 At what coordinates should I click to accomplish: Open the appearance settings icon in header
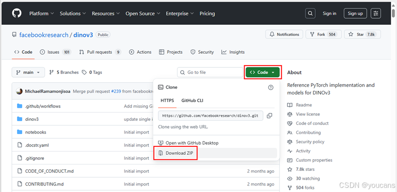tap(376, 13)
